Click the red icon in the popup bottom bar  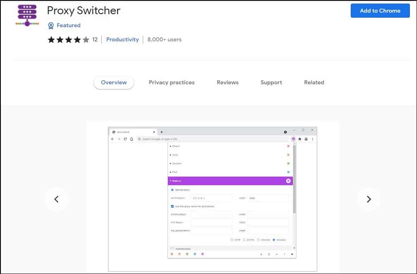coord(172,254)
